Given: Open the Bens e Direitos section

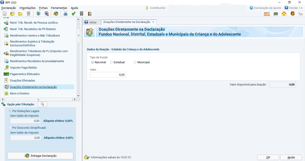Looking at the screenshot, I should [20, 93].
